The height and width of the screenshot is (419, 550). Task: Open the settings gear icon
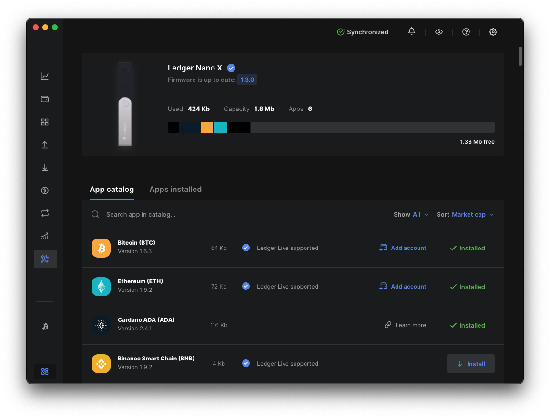click(493, 32)
